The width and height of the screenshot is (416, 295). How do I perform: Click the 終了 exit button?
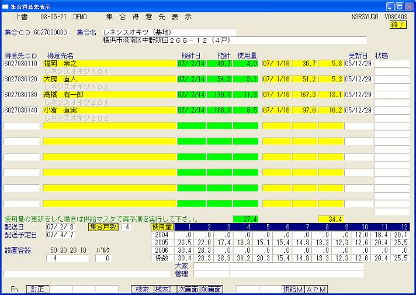point(398,25)
